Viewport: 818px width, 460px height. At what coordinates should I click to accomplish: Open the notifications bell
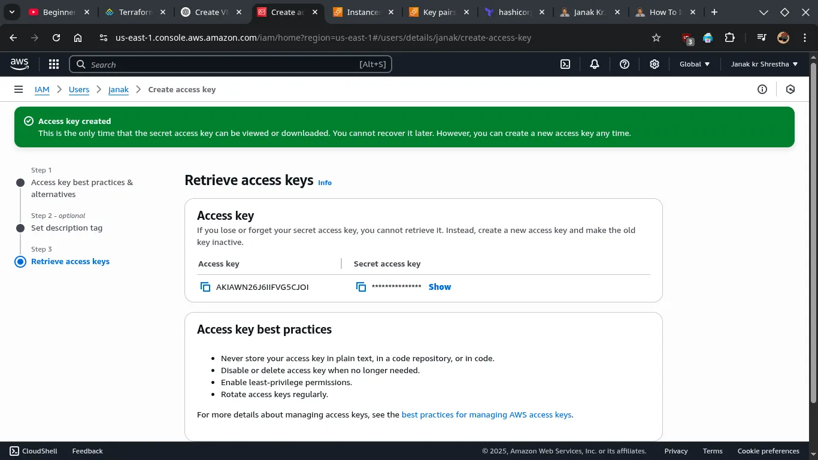tap(594, 64)
